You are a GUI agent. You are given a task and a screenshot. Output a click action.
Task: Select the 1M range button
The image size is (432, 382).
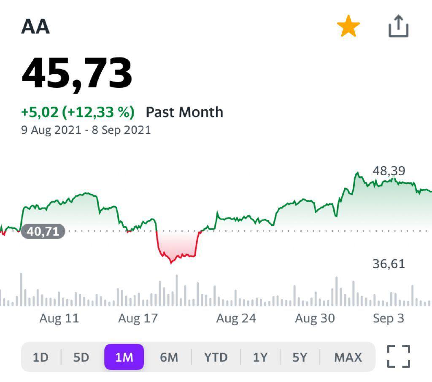tap(124, 357)
